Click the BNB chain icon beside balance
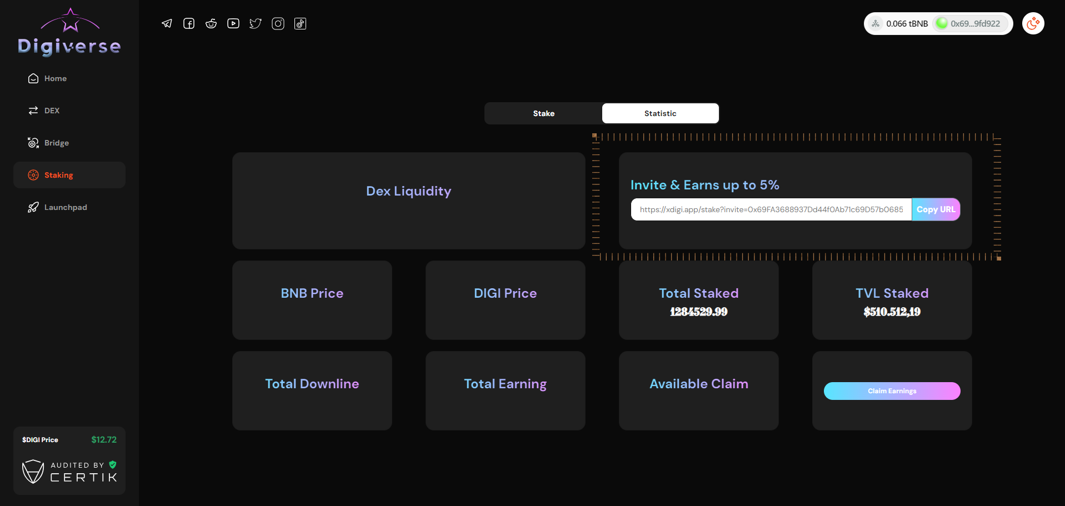The height and width of the screenshot is (506, 1065). (x=876, y=23)
